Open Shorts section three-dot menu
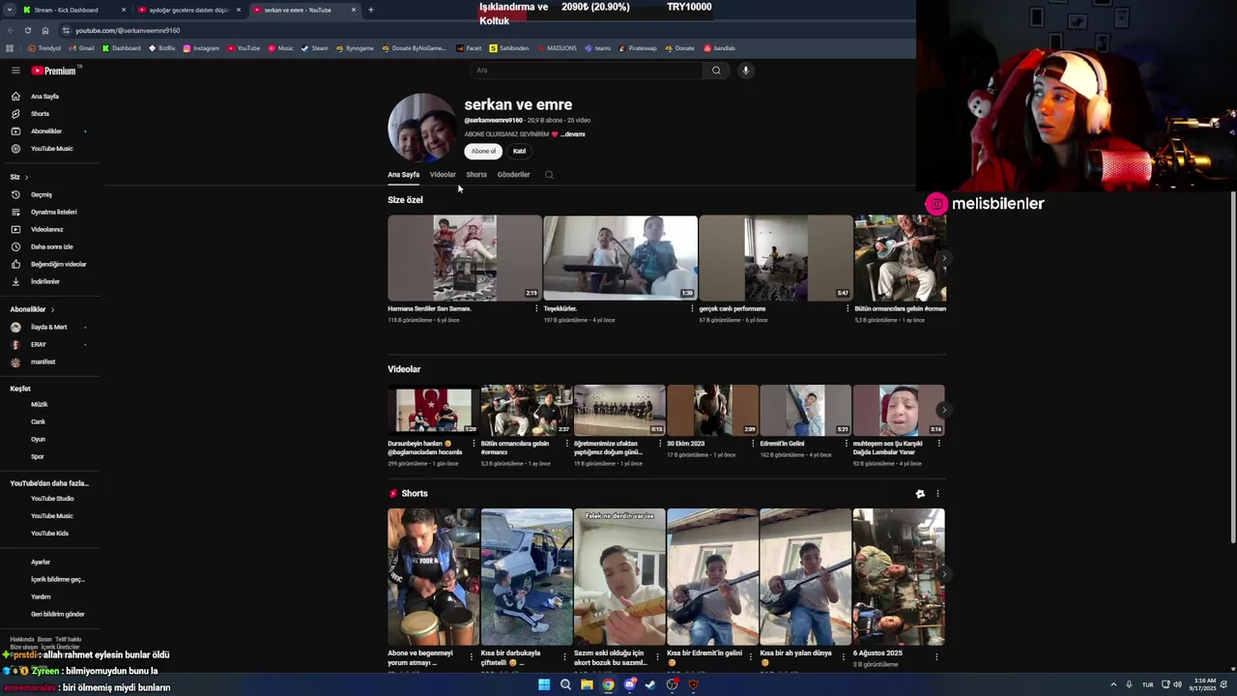Viewport: 1237px width, 696px height. pos(937,494)
